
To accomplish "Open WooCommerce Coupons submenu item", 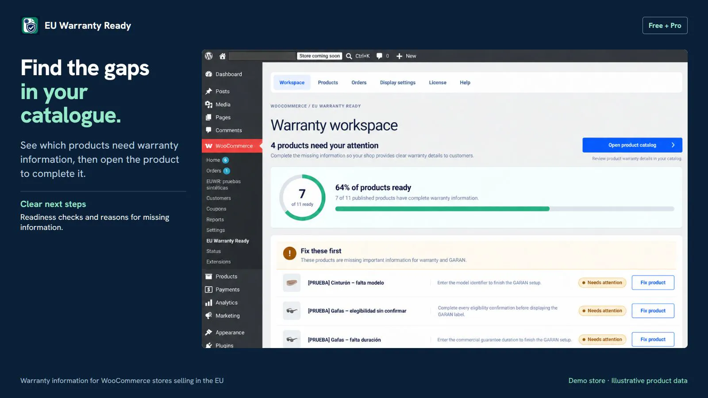I will pos(216,209).
